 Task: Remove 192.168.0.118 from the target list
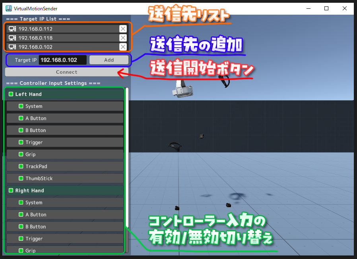tap(123, 38)
